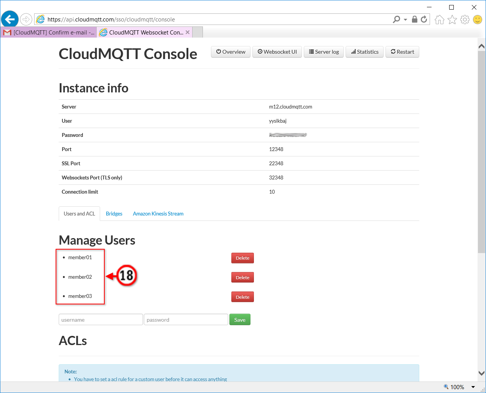Refresh the page using reload icon

pos(424,19)
